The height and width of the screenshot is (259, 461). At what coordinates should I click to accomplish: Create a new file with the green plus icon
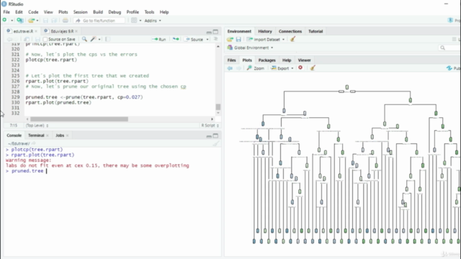5,20
